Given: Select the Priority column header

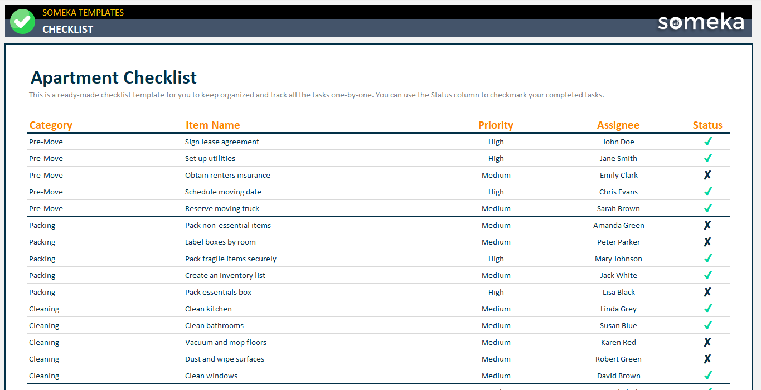Looking at the screenshot, I should point(496,125).
